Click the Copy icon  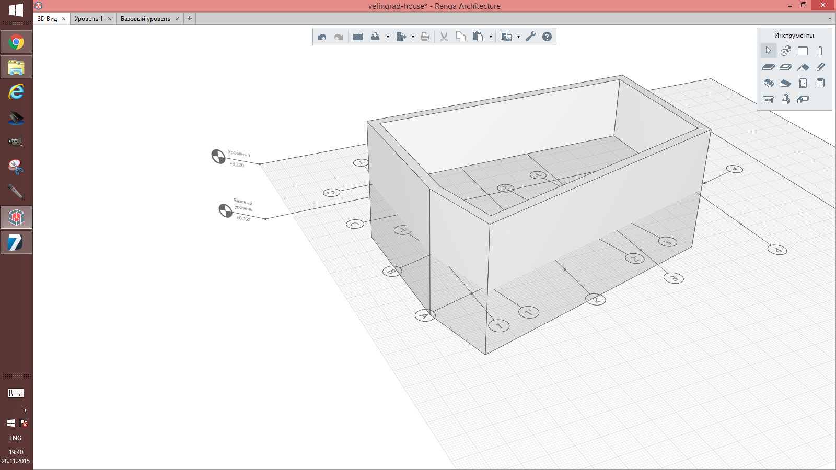coord(461,37)
